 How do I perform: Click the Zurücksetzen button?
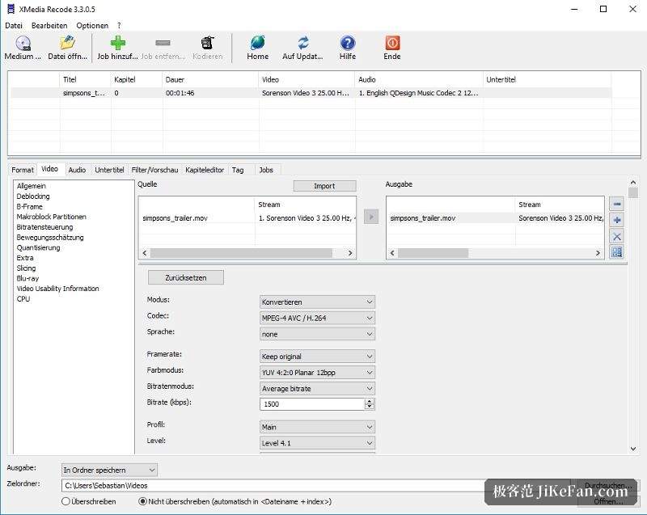(x=186, y=277)
